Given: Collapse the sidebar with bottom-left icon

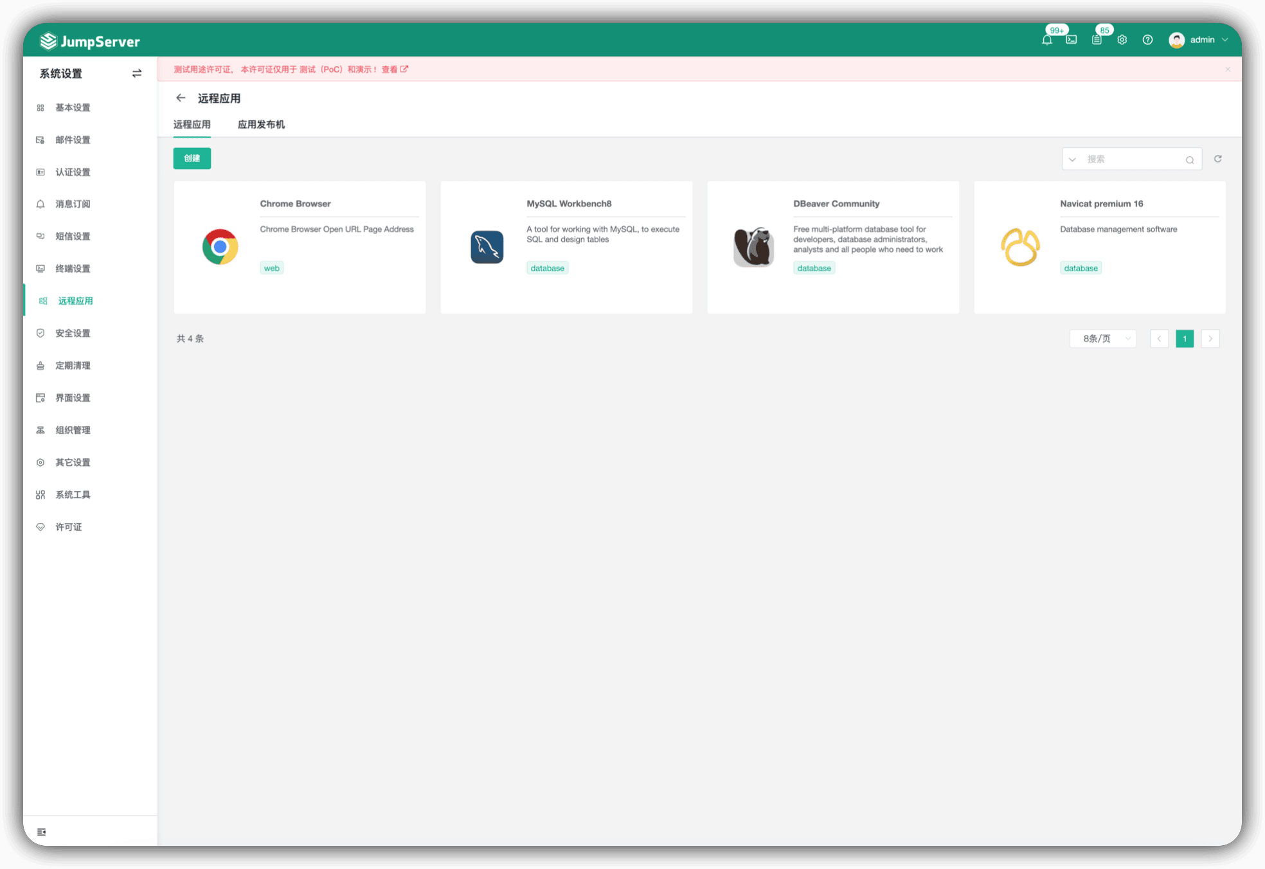Looking at the screenshot, I should pos(42,832).
